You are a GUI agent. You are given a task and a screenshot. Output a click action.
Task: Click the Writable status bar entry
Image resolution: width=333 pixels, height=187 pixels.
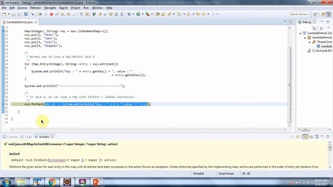[198, 173]
